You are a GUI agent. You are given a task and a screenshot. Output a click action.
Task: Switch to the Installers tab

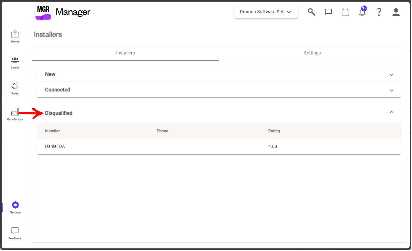[126, 53]
